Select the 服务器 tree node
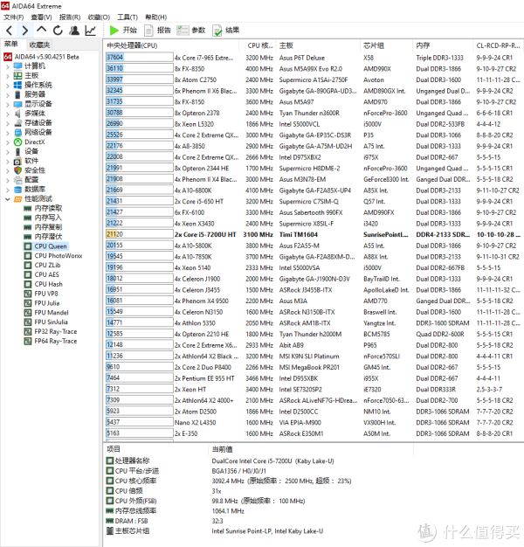This screenshot has height=547, width=524. (35, 94)
